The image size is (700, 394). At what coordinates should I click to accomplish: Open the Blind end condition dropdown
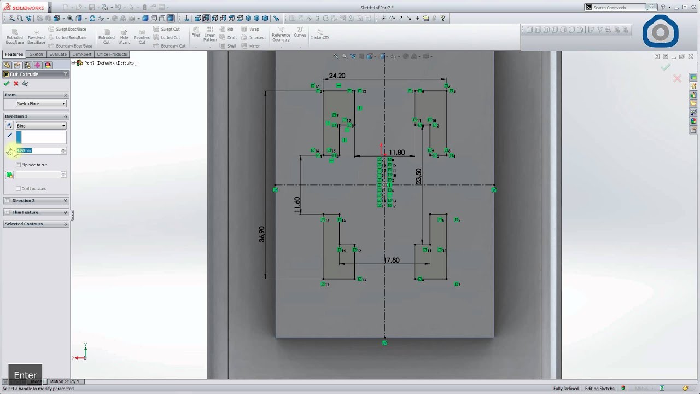(x=41, y=126)
